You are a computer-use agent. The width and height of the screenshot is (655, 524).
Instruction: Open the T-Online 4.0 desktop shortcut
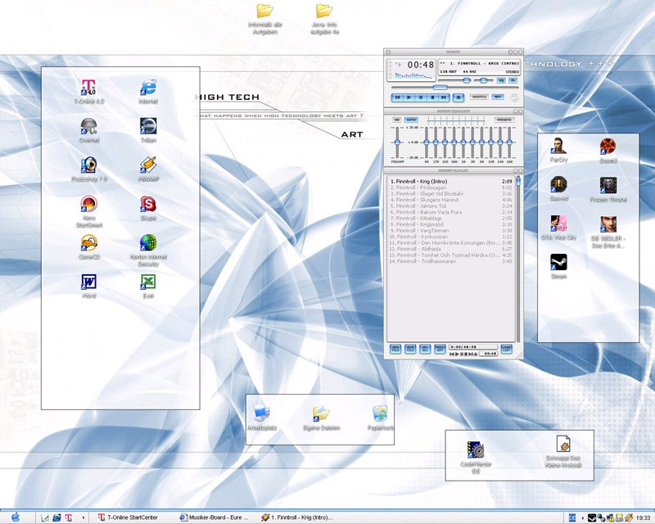tap(88, 92)
